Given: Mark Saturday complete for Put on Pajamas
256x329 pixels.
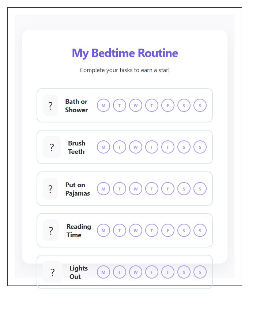Looking at the screenshot, I should [x=184, y=189].
